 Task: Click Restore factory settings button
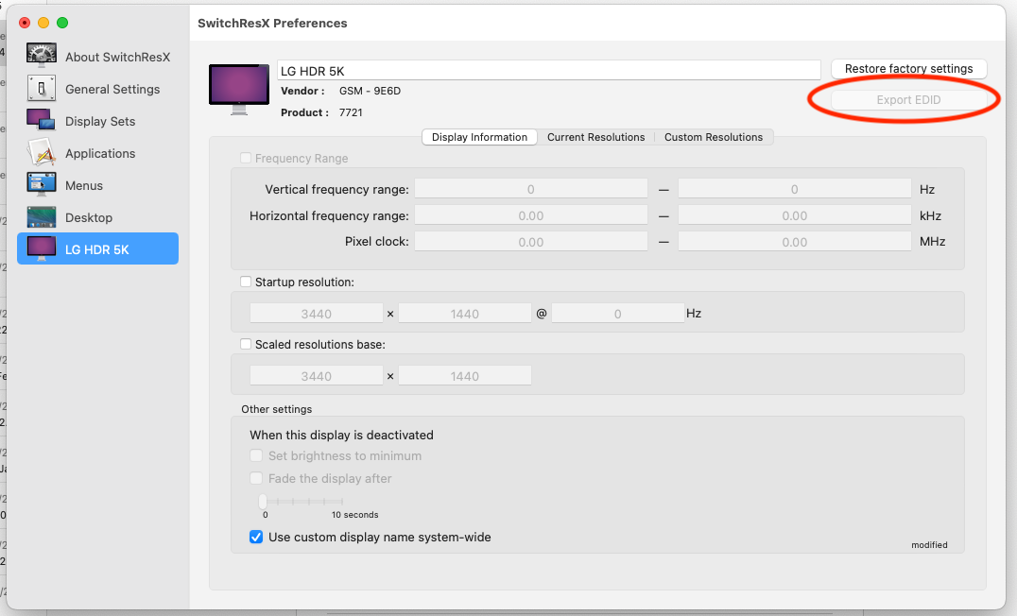(908, 69)
